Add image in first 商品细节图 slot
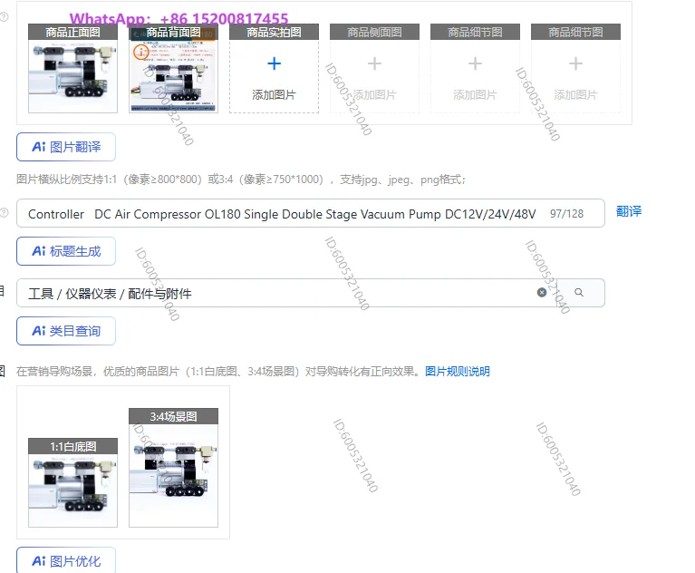 [475, 68]
